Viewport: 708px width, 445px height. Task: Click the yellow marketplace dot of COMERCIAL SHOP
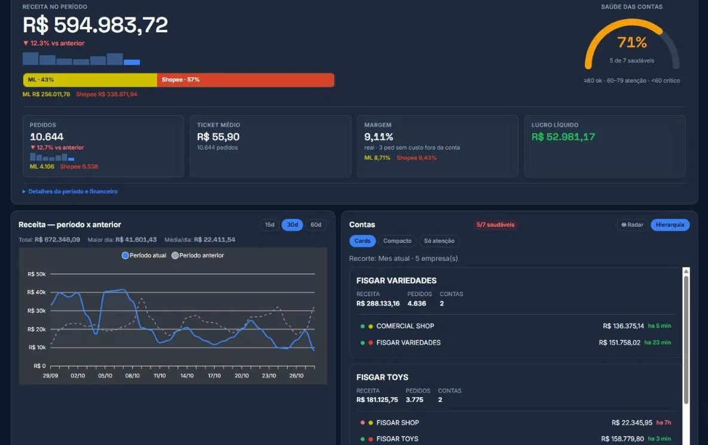[x=371, y=326]
